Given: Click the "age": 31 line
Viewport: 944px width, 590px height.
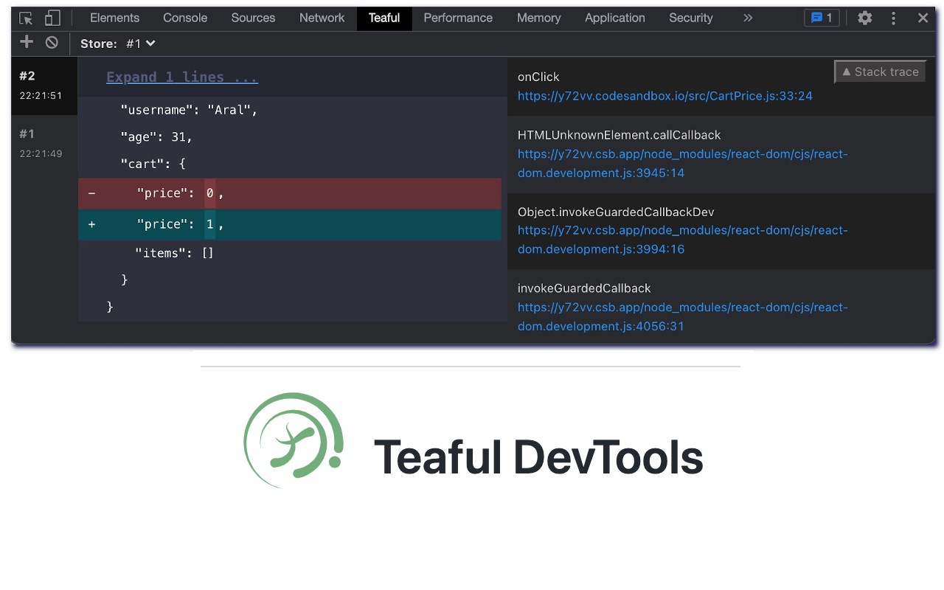Looking at the screenshot, I should pos(156,137).
